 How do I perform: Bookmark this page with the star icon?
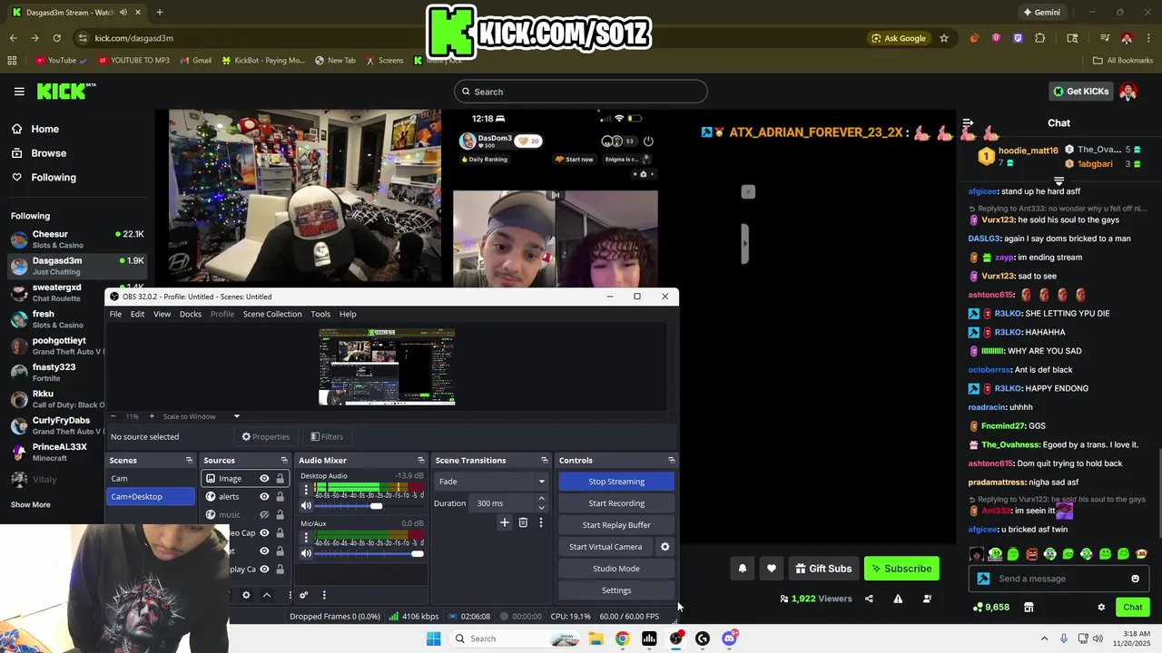pos(944,38)
